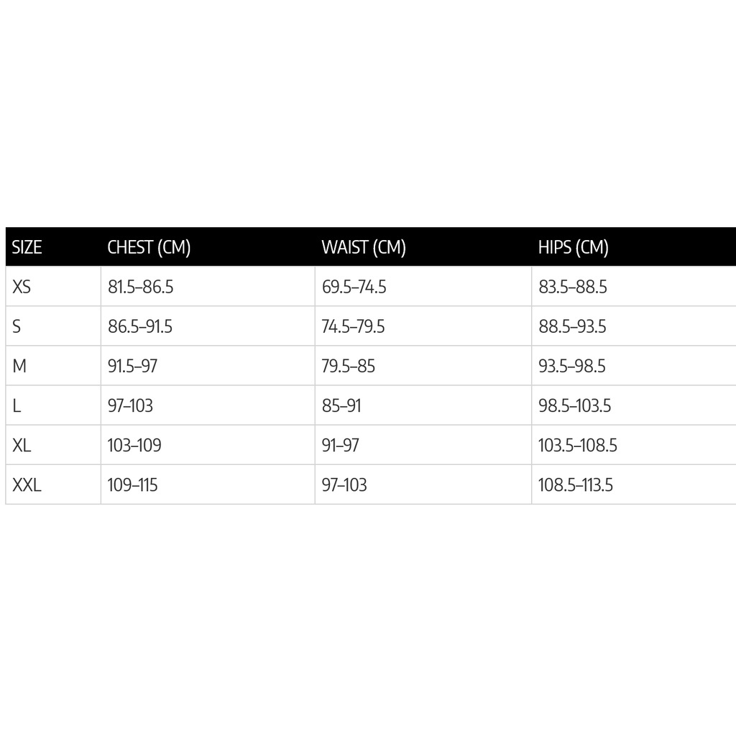Select the XS size row label
The height and width of the screenshot is (736, 736).
pyautogui.click(x=22, y=287)
